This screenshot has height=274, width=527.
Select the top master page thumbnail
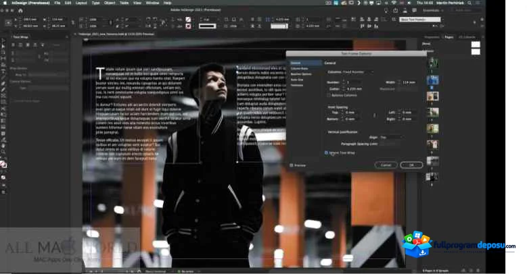pos(476,45)
